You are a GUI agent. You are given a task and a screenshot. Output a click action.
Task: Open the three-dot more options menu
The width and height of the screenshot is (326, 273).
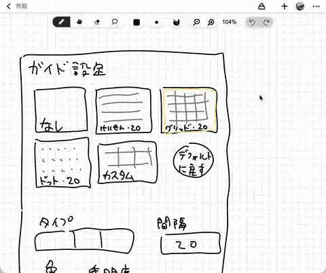[316, 6]
